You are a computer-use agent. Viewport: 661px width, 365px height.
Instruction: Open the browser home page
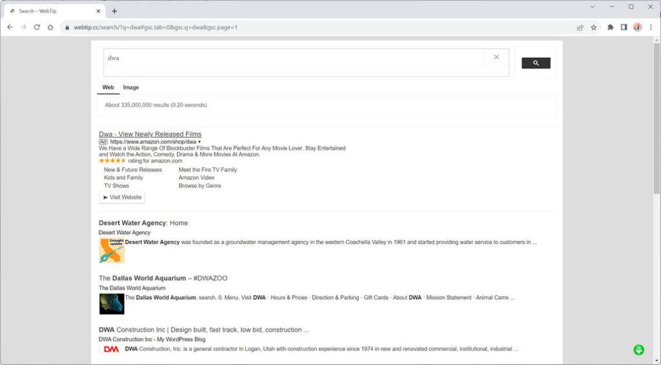50,27
